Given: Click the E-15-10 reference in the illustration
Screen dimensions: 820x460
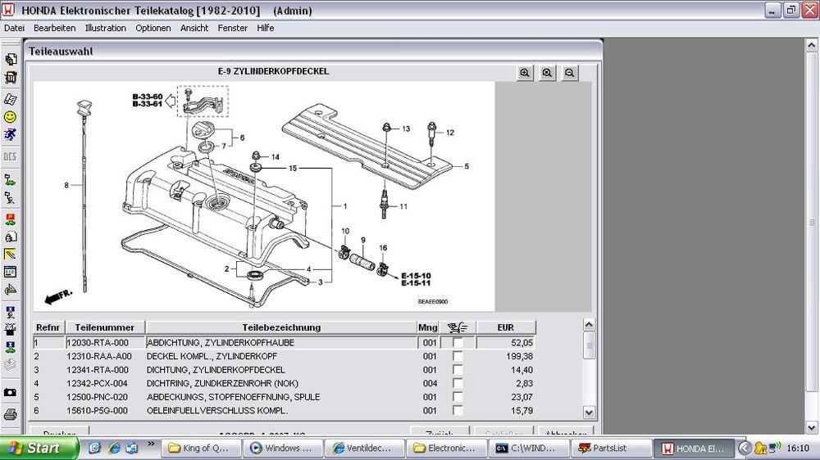Looking at the screenshot, I should (x=416, y=276).
